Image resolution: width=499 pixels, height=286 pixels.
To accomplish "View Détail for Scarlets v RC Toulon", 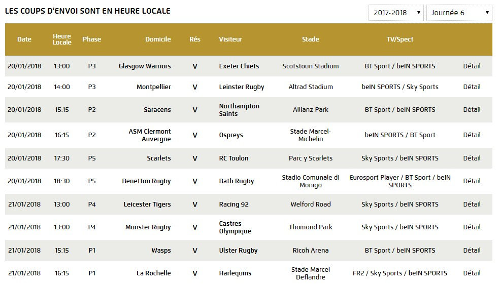I will tap(472, 158).
